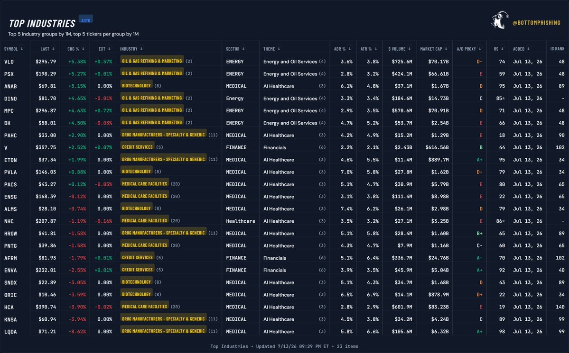Select the ALMS ticker symbol
Screen dimensions: 569x353
10,209
